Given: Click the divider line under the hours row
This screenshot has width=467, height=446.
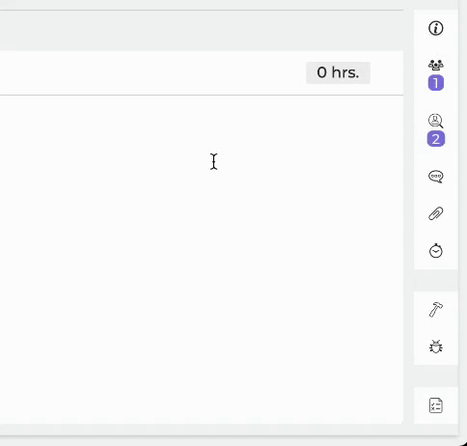Looking at the screenshot, I should 202,95.
